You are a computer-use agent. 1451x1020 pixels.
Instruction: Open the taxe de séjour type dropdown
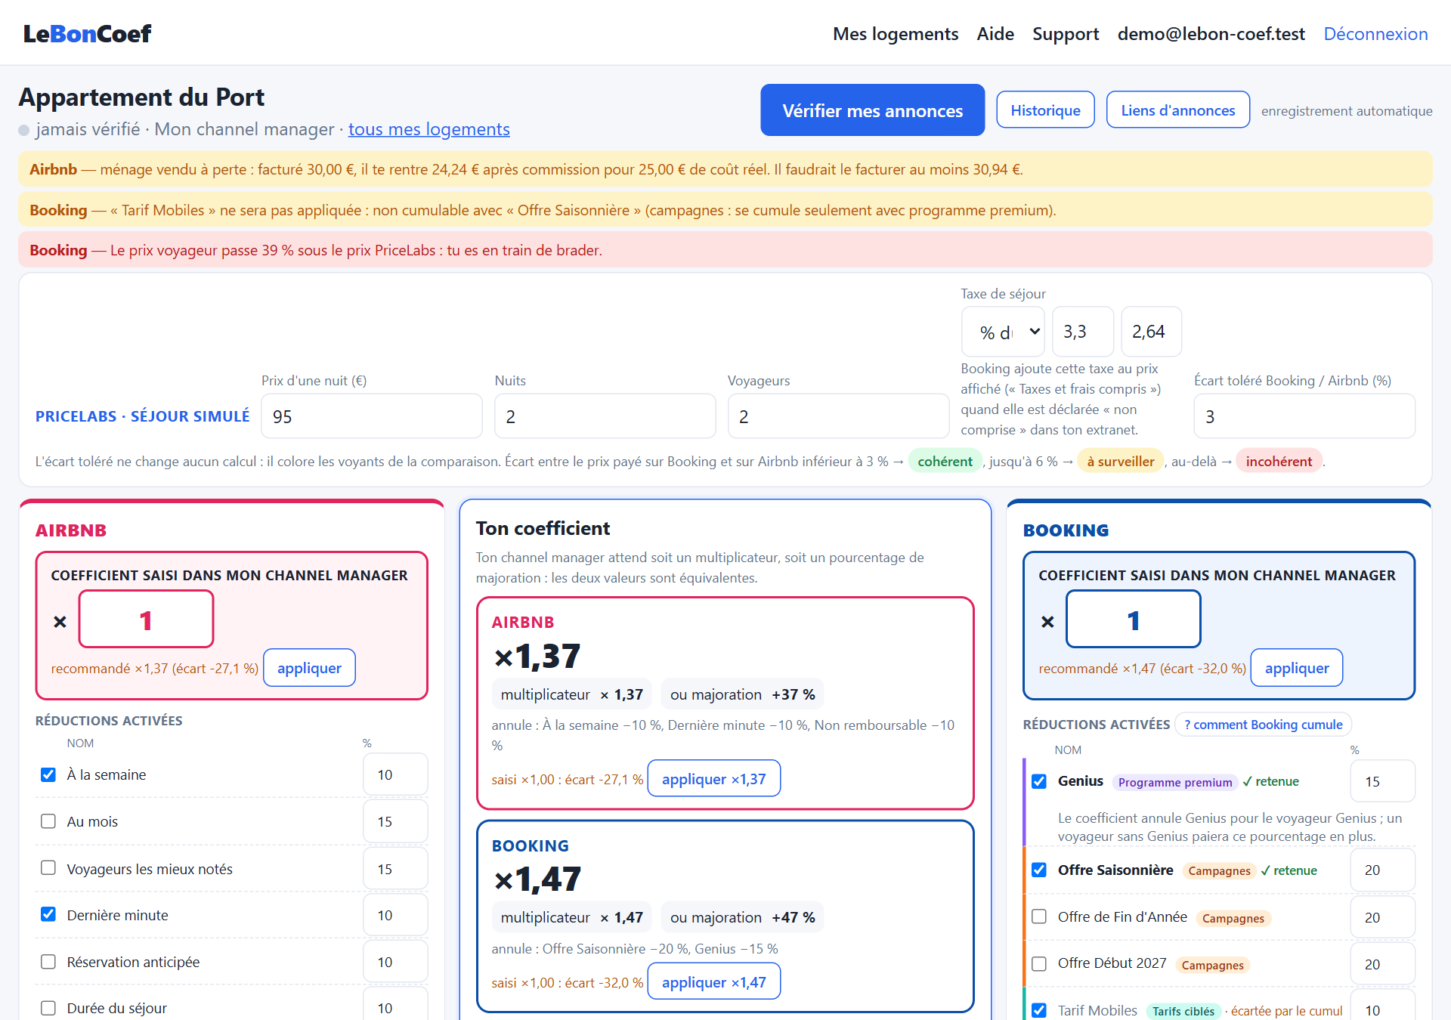(x=1003, y=332)
